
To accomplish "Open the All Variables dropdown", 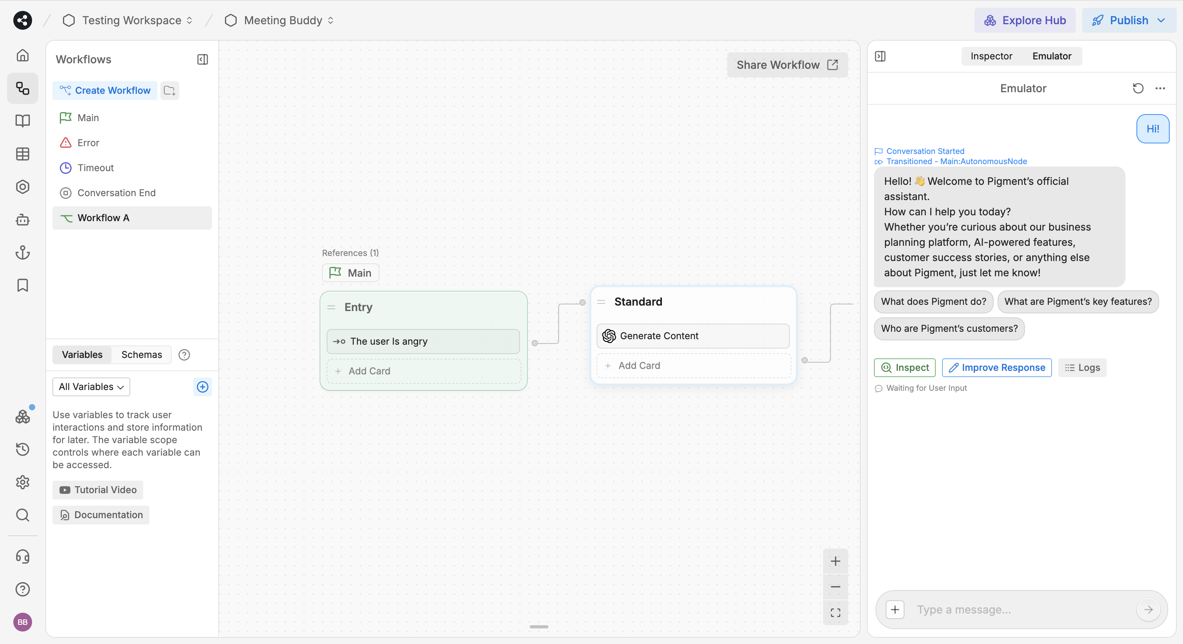I will click(90, 387).
